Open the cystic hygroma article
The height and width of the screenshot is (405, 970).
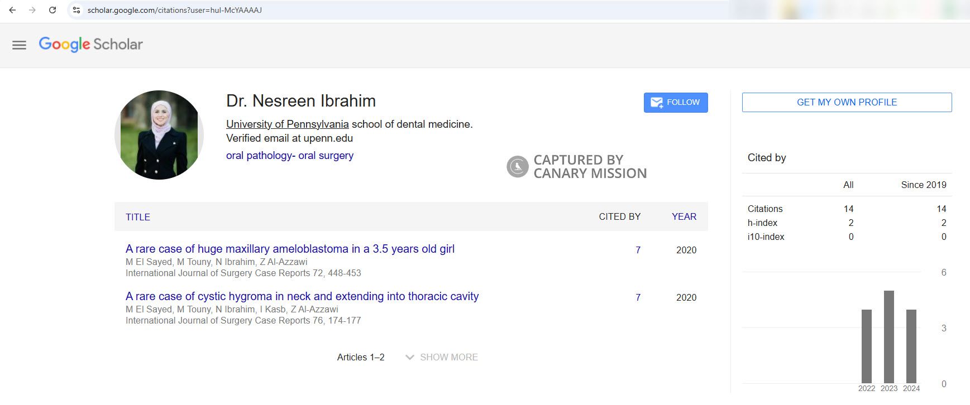[x=302, y=296]
